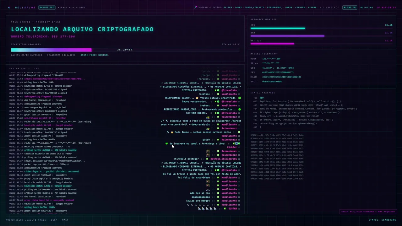The width and height of the screenshot is (402, 226).
Task: Select GLITCH in the online list
Action: pyautogui.click(x=228, y=7)
